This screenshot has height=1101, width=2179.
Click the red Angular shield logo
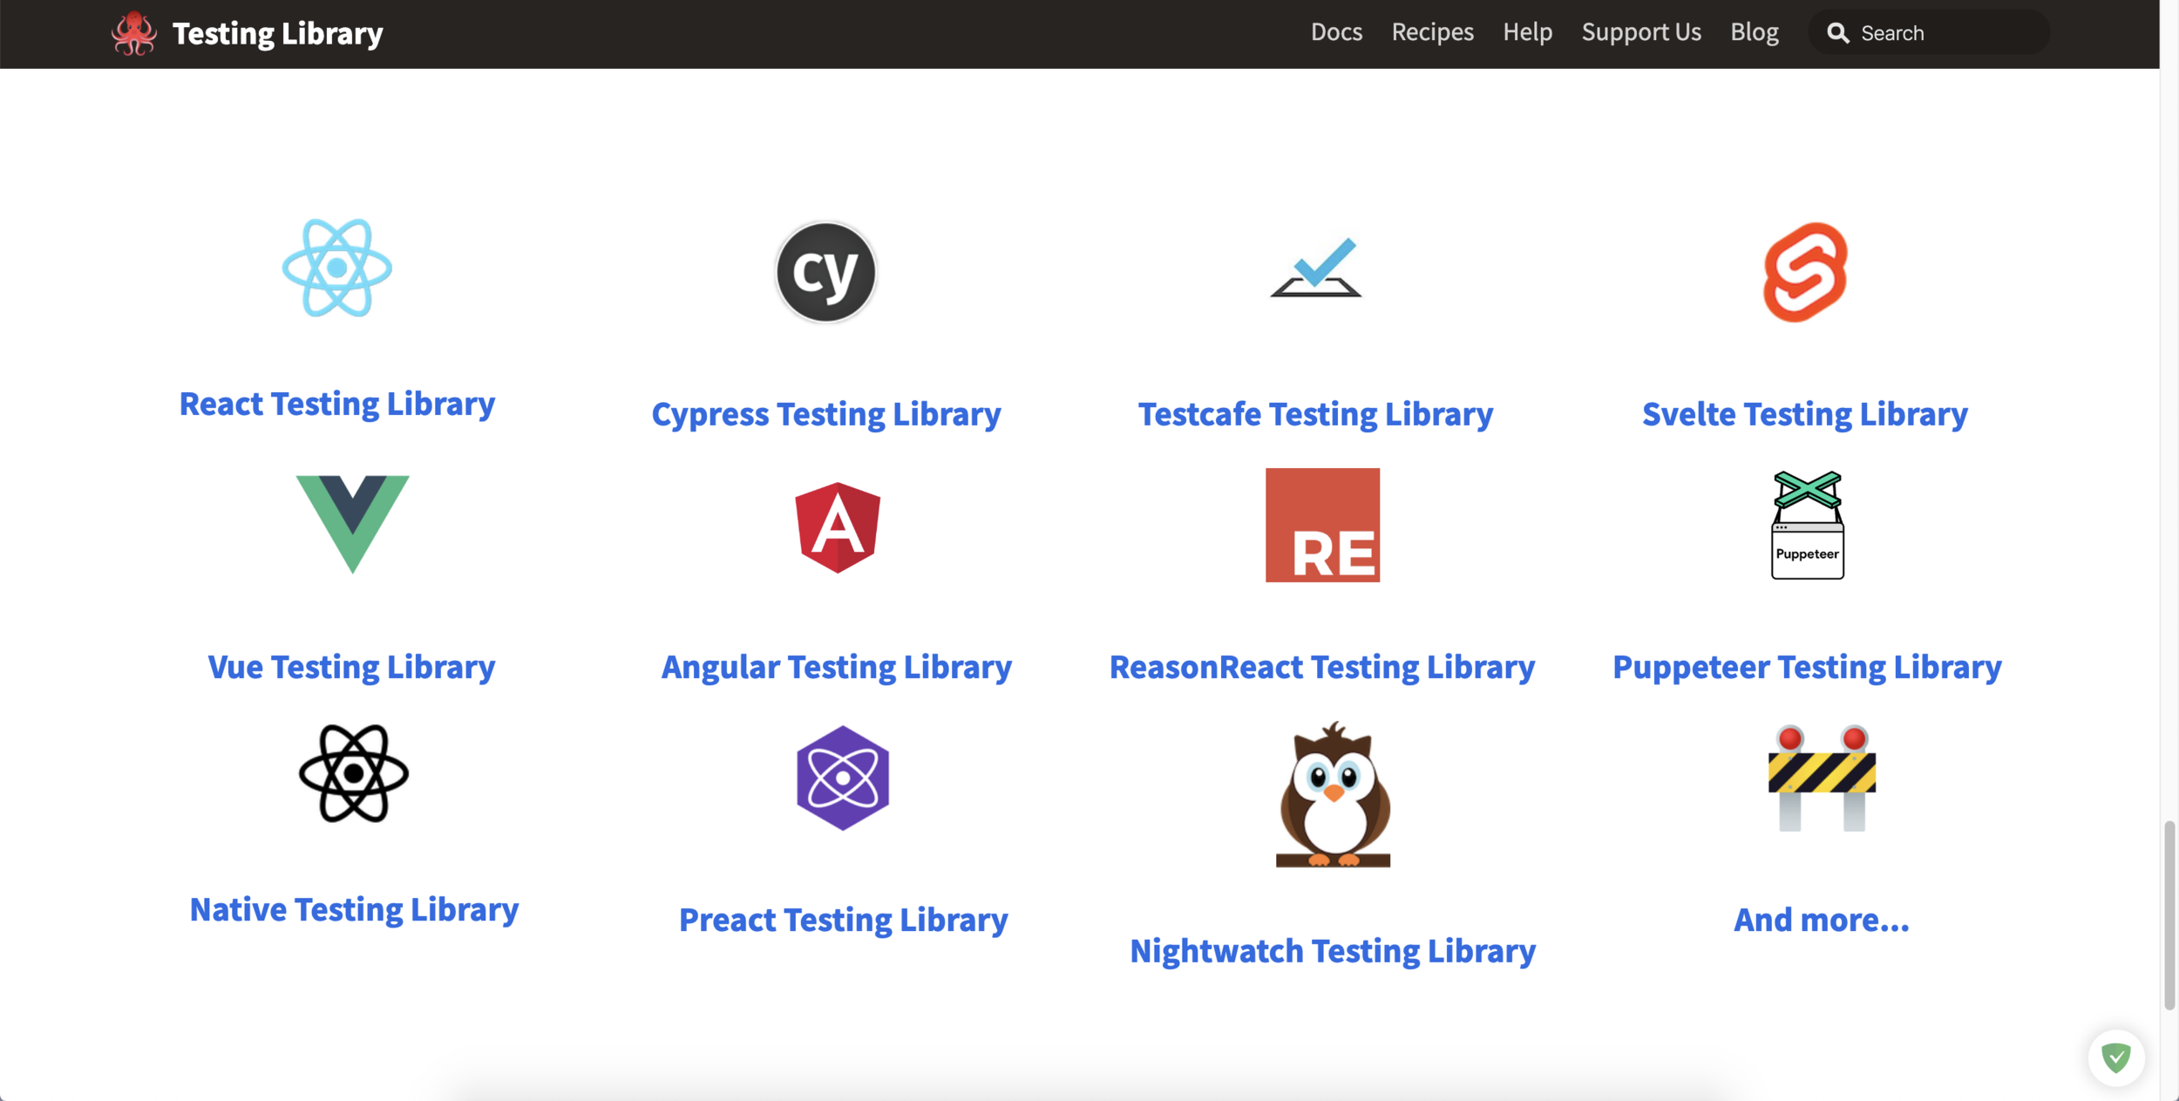(x=838, y=527)
